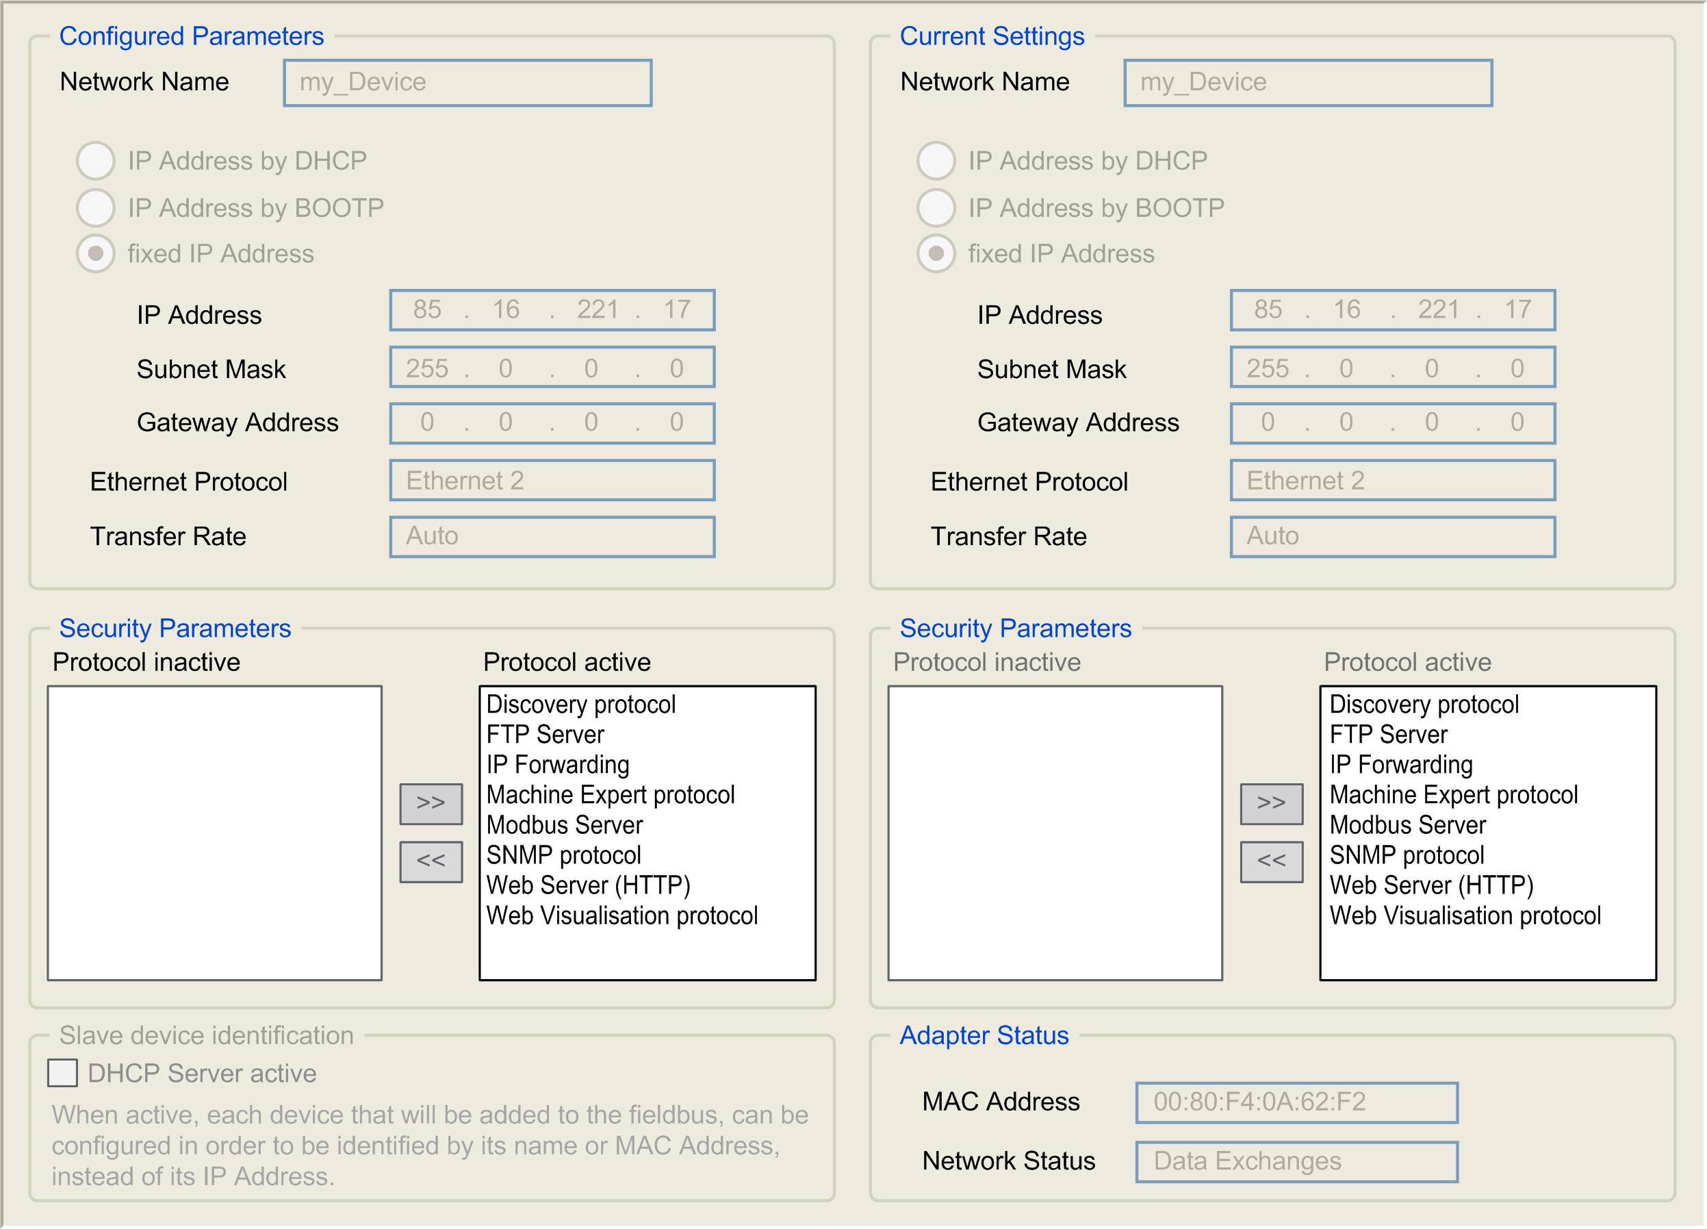
Task: Select Web Visualisation protocol in configured active list
Action: point(621,915)
